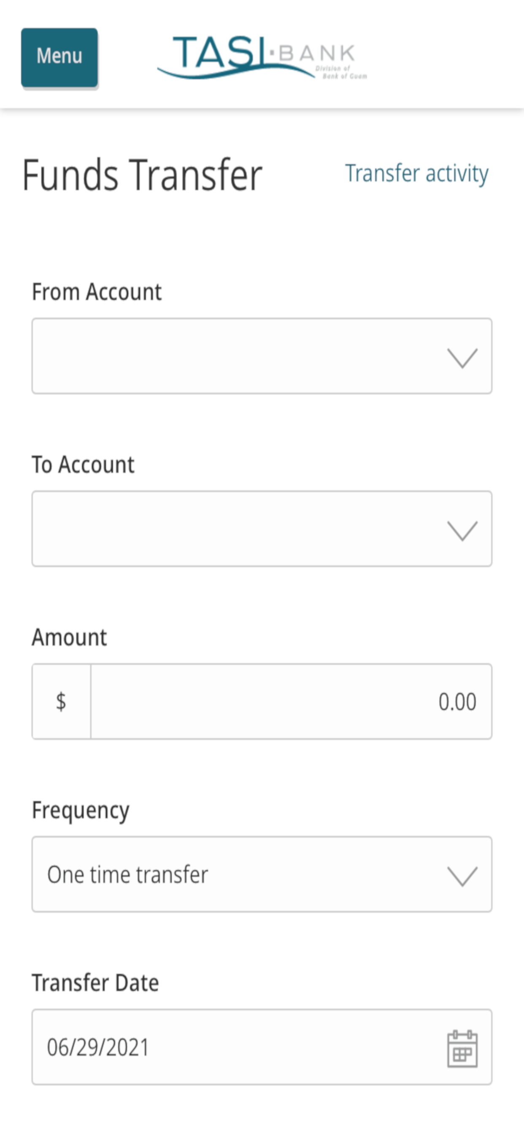Click the From Account chevron arrow
524x1136 pixels.
(462, 358)
